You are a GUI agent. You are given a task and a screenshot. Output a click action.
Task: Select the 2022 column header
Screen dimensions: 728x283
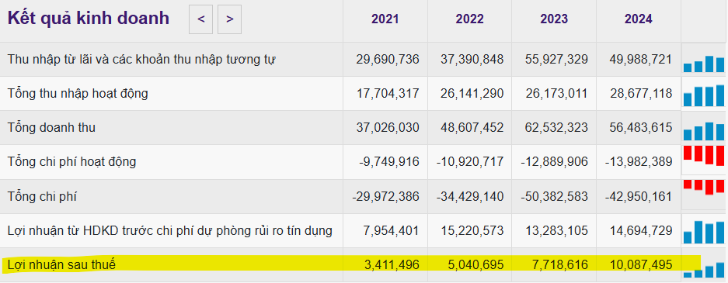(469, 19)
